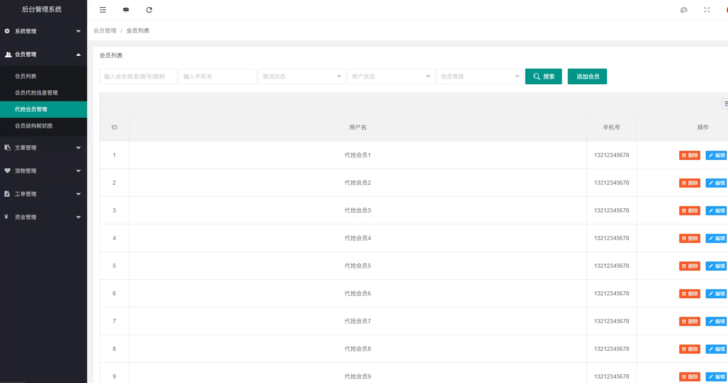The width and height of the screenshot is (728, 383).
Task: Toggle fullscreen with the expand icon
Action: pyautogui.click(x=707, y=10)
